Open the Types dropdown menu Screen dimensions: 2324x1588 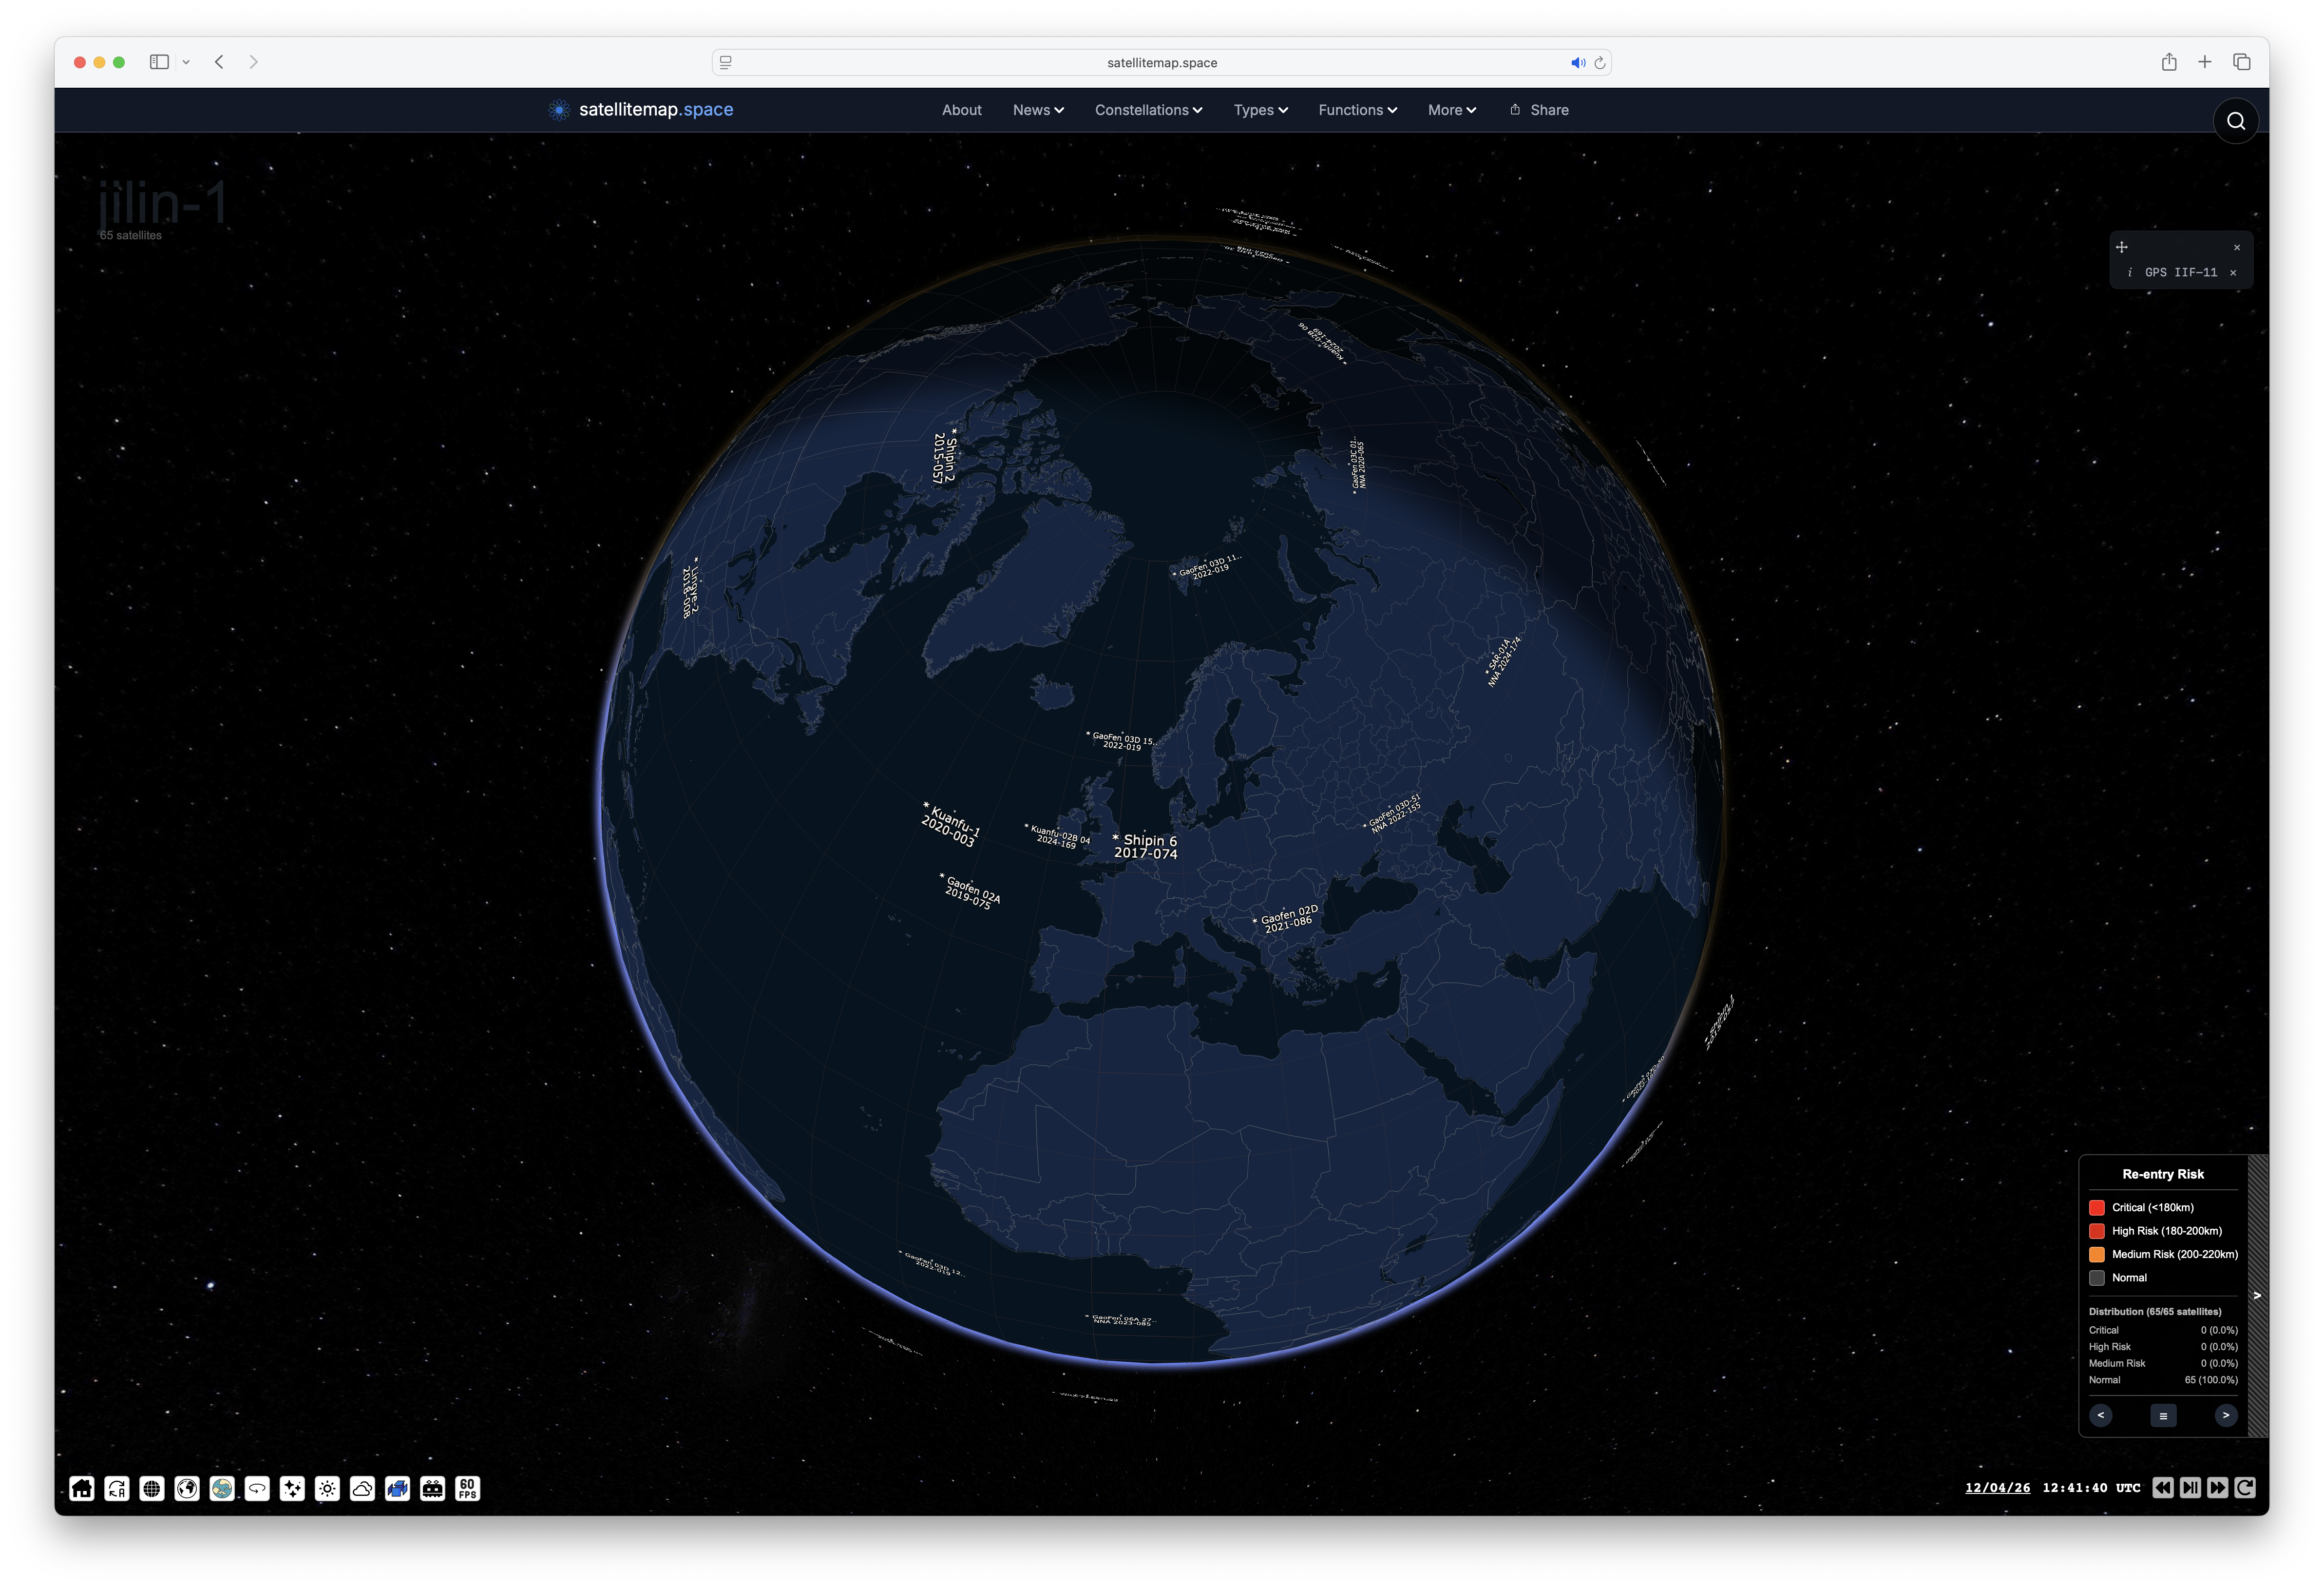(1260, 110)
